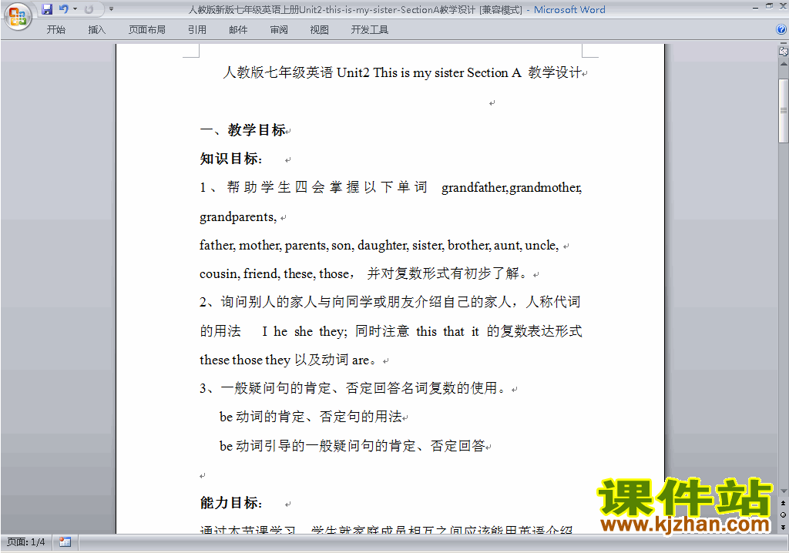
Task: Click the split-window handle above ruler icon
Action: click(783, 44)
